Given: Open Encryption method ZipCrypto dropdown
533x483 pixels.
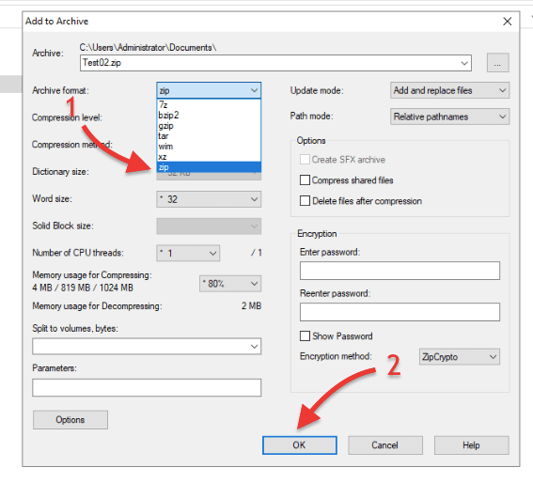Looking at the screenshot, I should 460,357.
